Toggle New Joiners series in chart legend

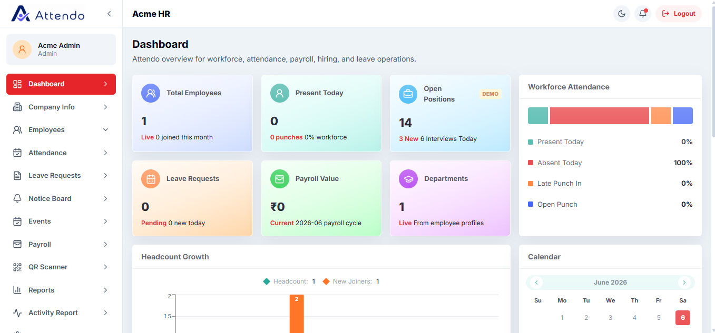(350, 281)
